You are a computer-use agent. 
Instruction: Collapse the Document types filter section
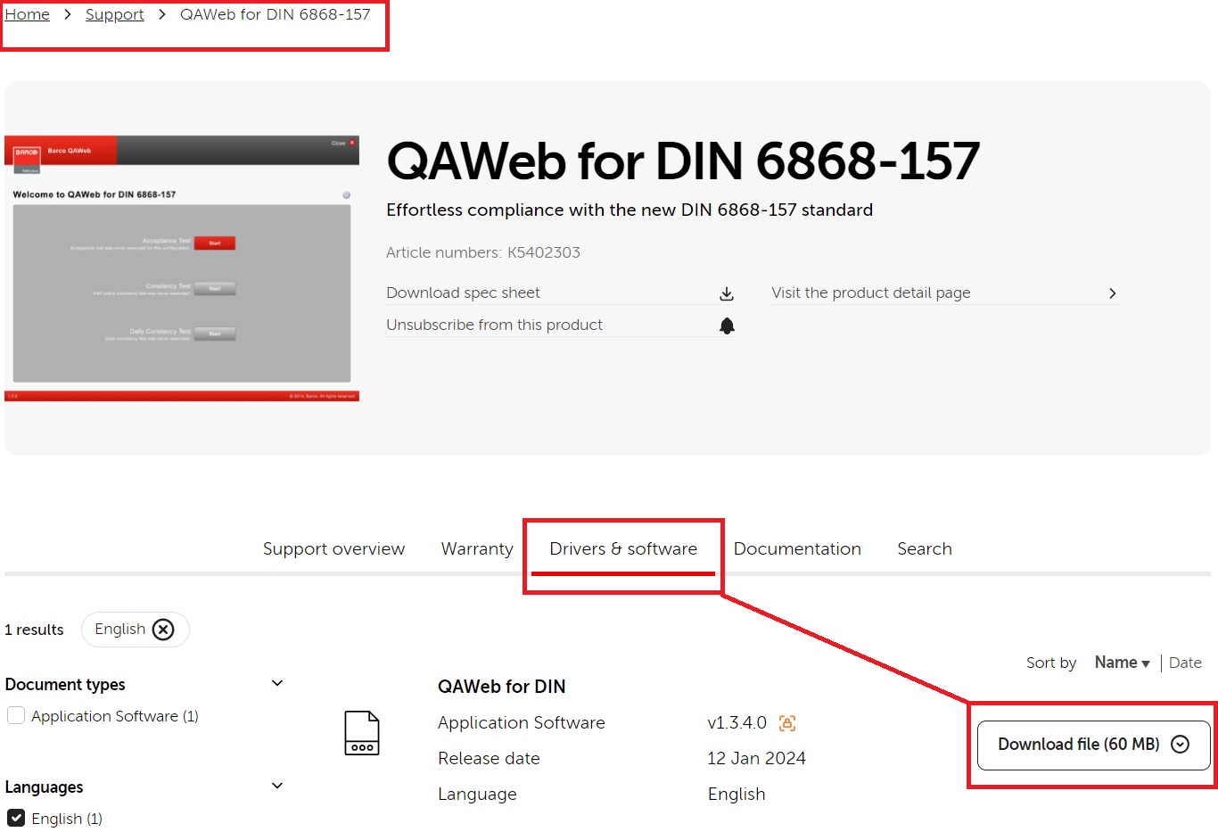point(277,684)
